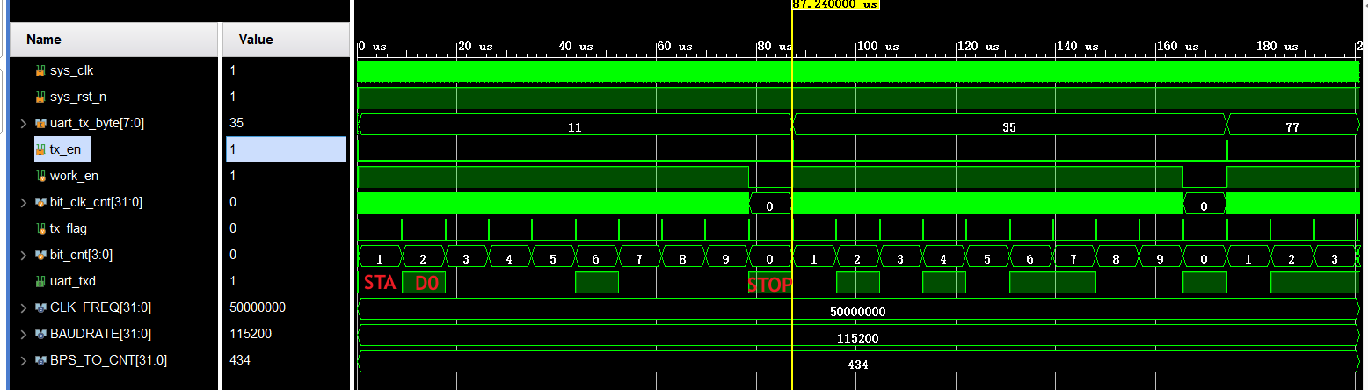Click the work_en signal icon
The width and height of the screenshot is (1368, 390).
[x=40, y=176]
